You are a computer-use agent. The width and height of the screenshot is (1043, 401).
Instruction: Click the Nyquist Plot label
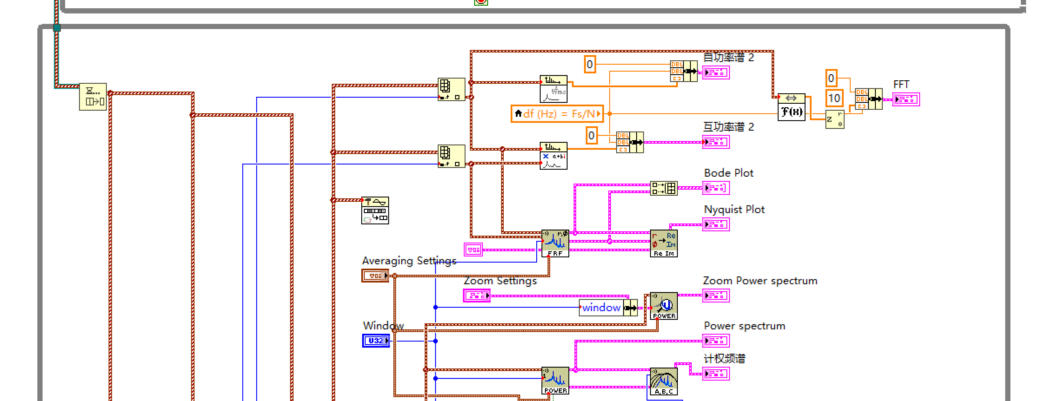(734, 210)
